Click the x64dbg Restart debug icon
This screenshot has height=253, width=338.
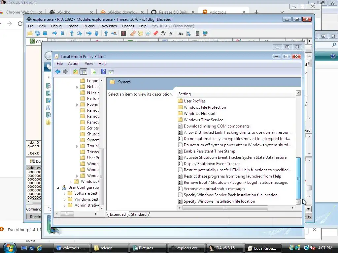pyautogui.click(x=38, y=33)
